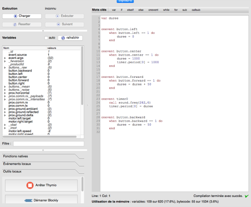The width and height of the screenshot is (251, 207).
Task: Click the rafraîchir button
Action: tap(70, 38)
